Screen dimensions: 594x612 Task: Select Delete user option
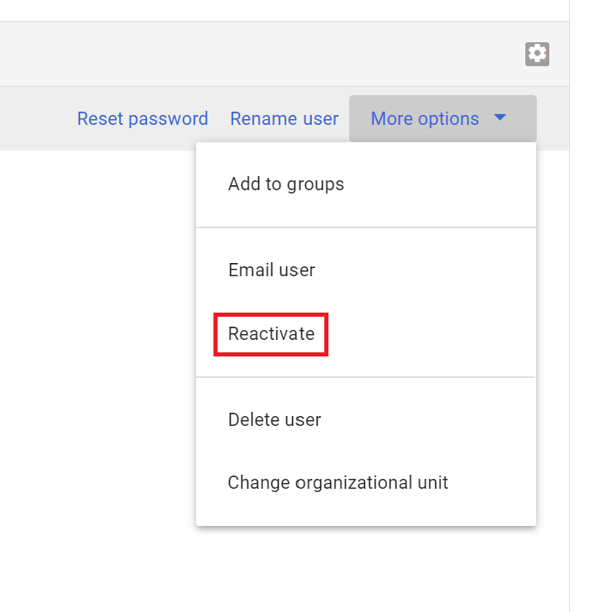tap(366, 420)
